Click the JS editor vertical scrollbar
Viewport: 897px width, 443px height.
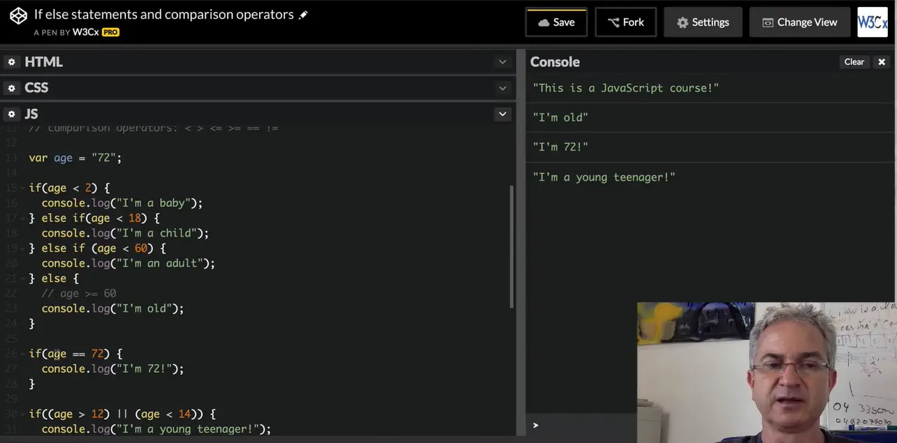coord(512,246)
